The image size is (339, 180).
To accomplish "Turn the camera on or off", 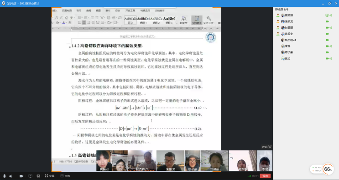I will coord(21,176).
